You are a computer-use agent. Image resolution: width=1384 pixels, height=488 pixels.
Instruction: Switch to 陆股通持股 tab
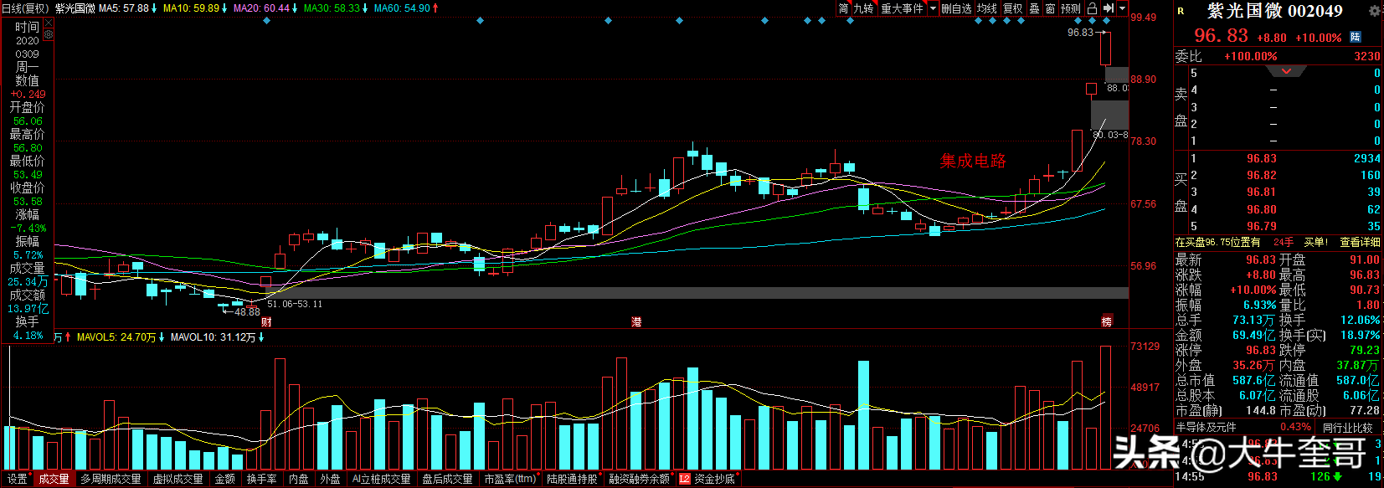573,479
